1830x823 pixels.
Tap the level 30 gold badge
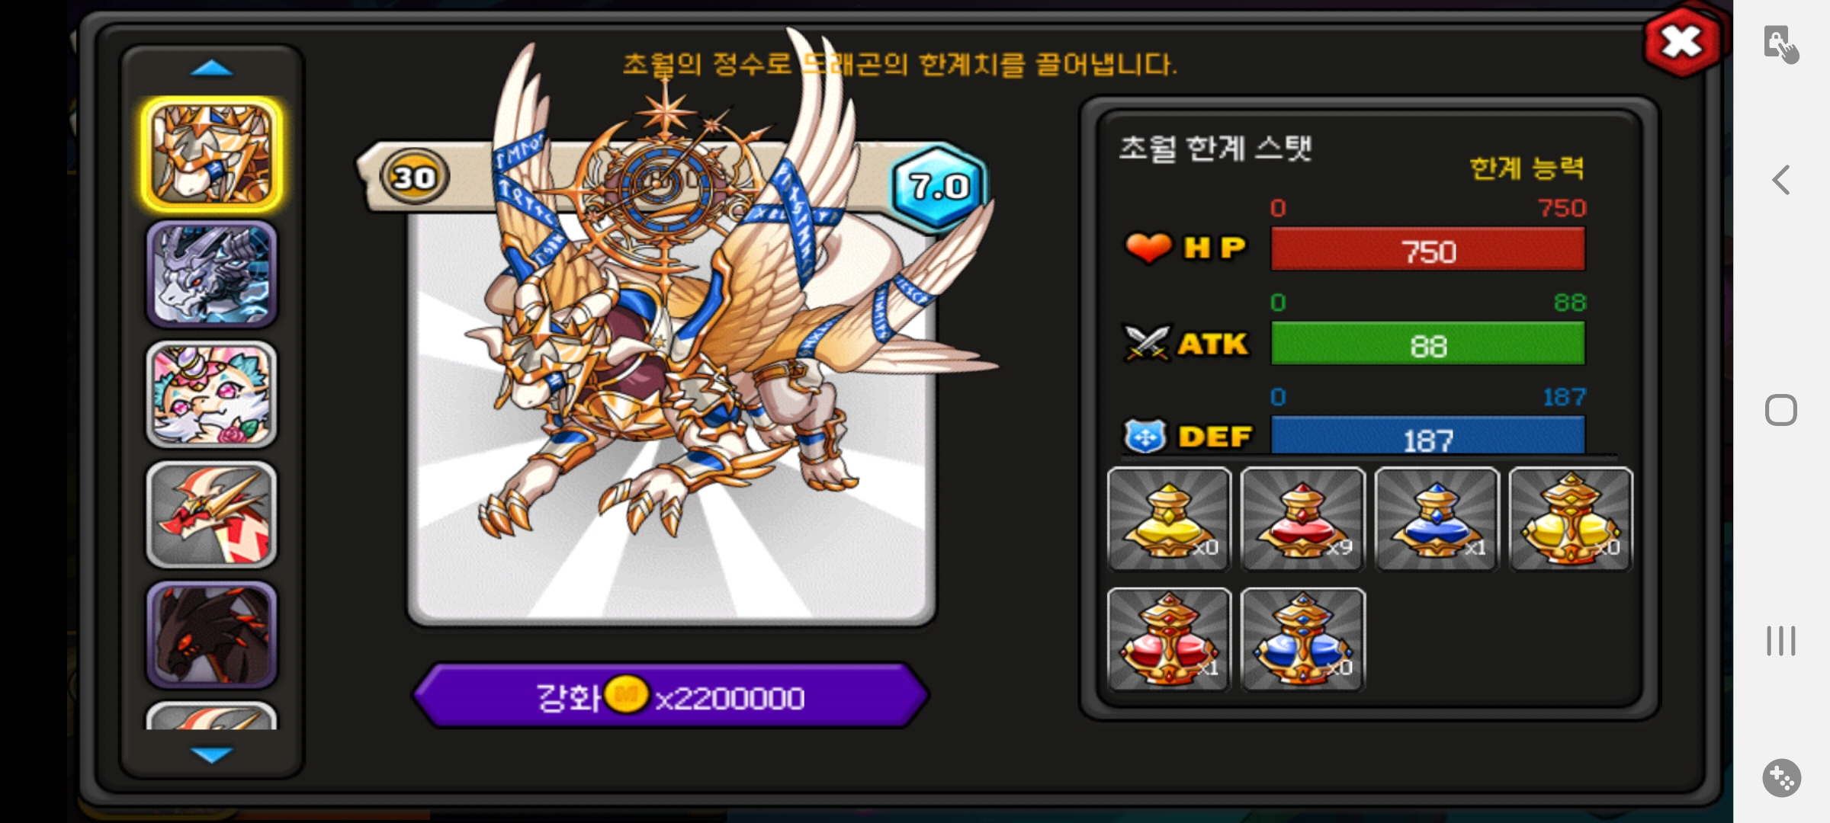point(414,177)
